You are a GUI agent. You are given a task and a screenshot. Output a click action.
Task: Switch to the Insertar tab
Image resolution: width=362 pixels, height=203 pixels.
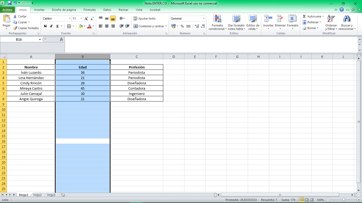(39, 10)
